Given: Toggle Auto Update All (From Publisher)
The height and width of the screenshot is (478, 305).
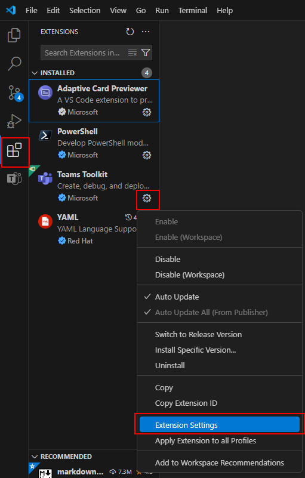Looking at the screenshot, I should [211, 313].
